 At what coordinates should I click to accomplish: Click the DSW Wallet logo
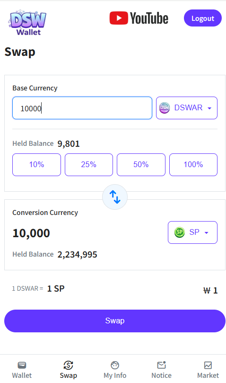click(x=27, y=23)
